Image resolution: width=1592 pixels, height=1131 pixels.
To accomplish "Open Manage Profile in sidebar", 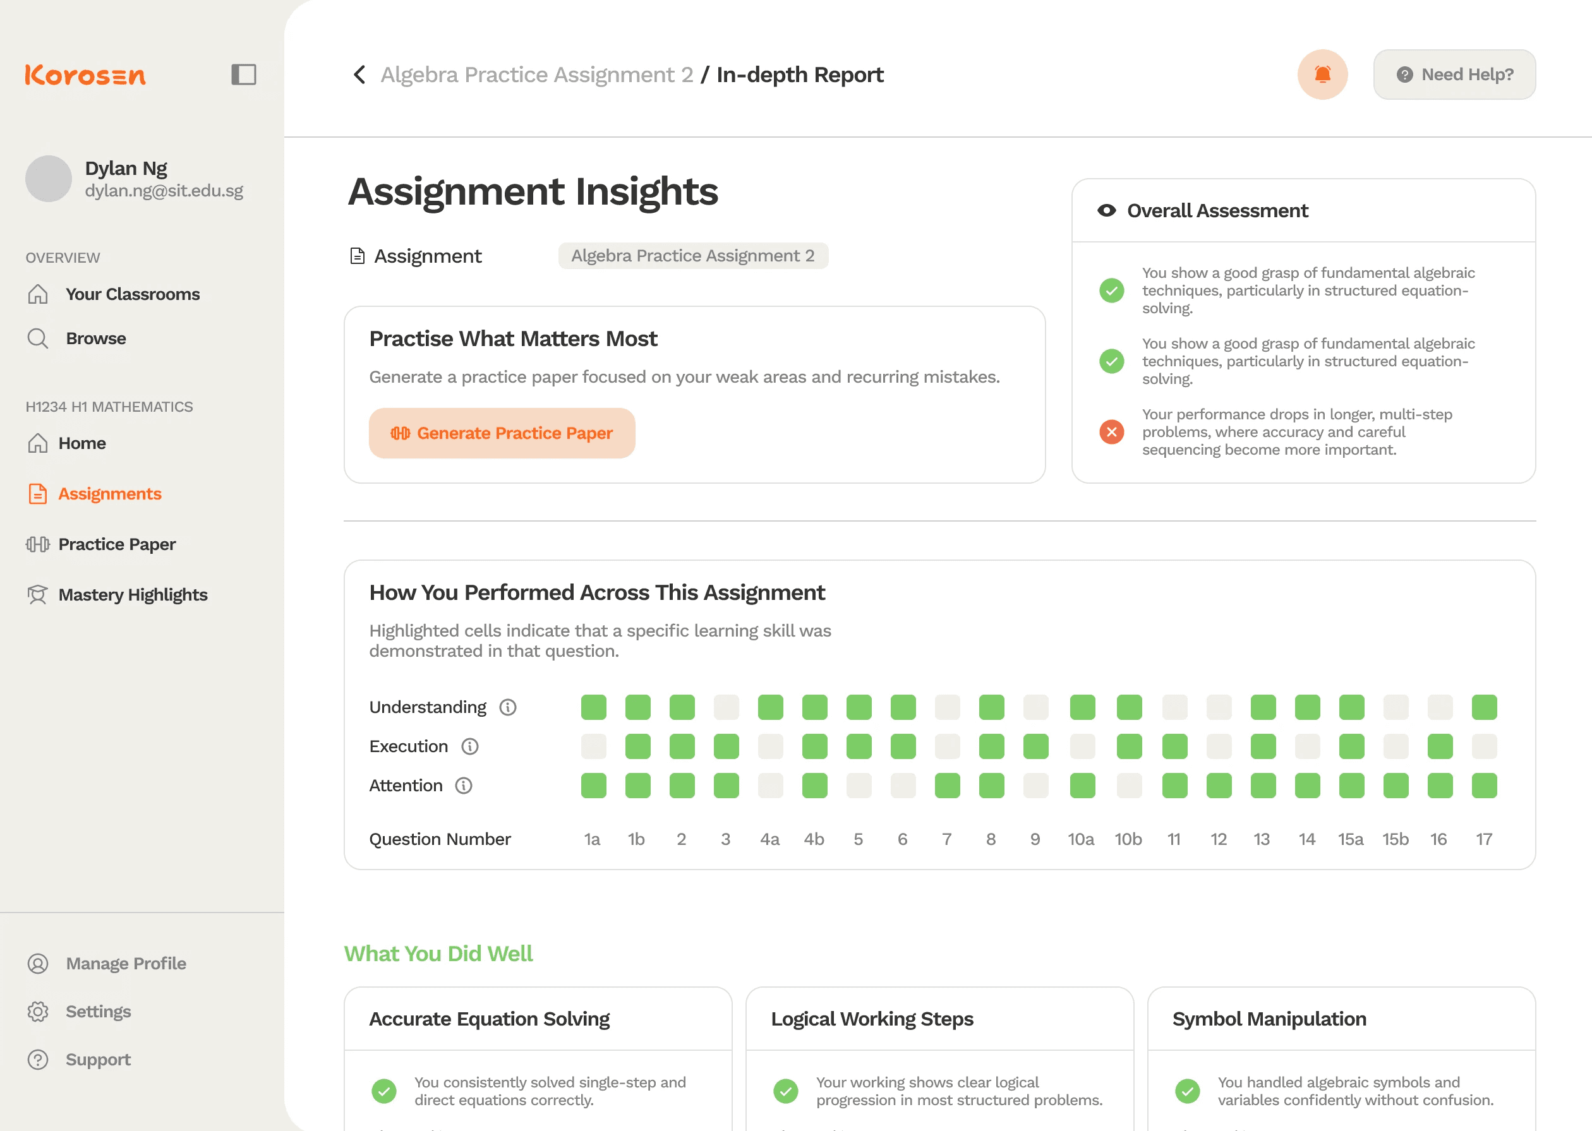I will (x=126, y=963).
